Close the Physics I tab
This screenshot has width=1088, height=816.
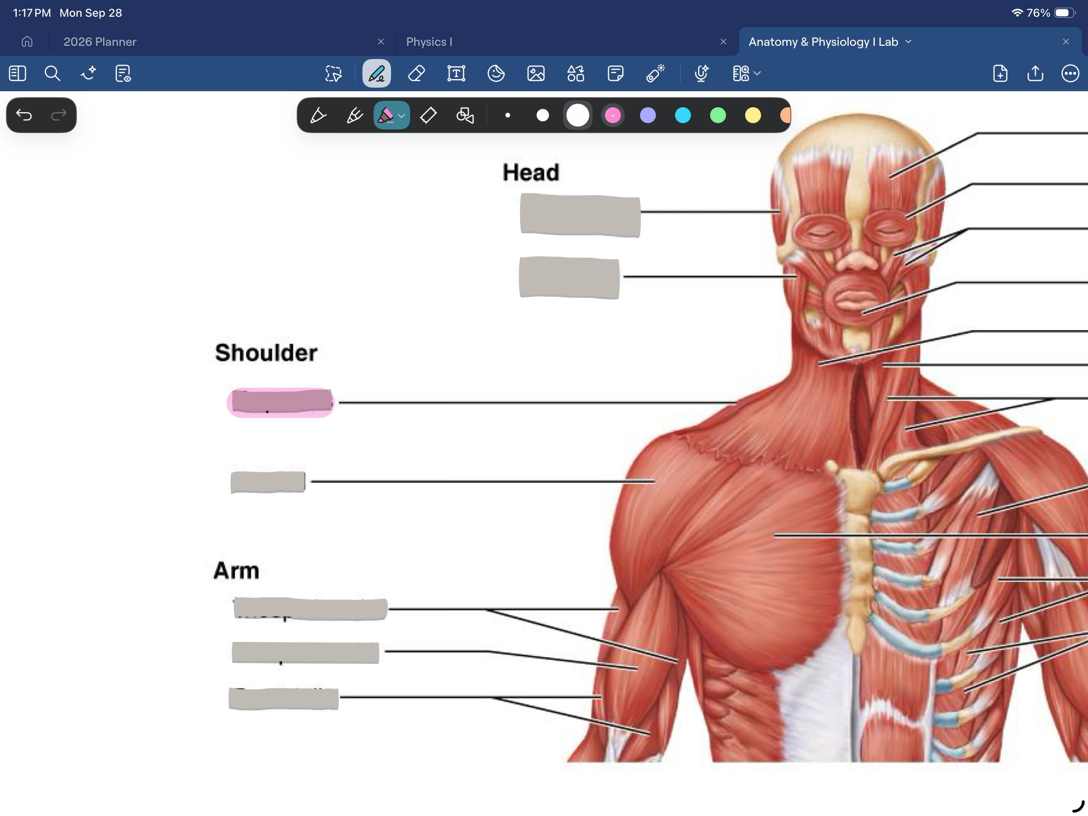click(x=723, y=41)
